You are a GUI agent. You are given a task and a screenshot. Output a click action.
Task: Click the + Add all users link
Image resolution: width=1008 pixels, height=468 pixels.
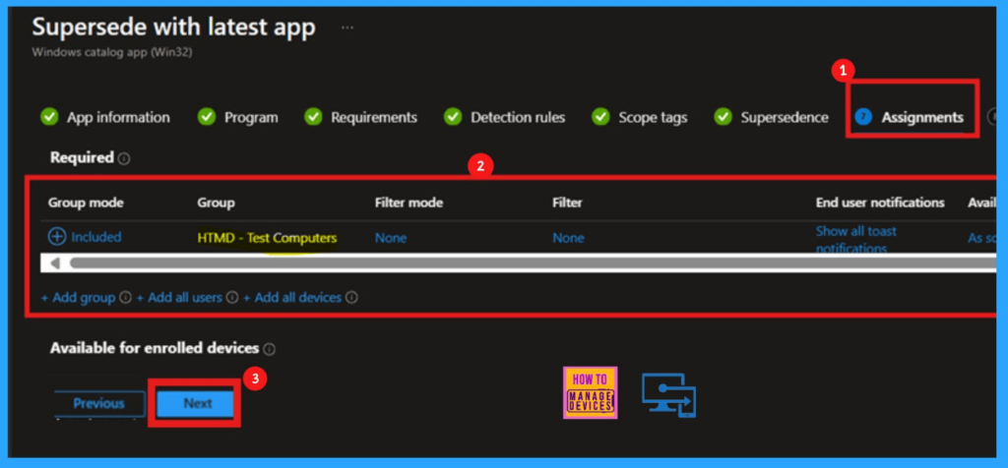[179, 298]
